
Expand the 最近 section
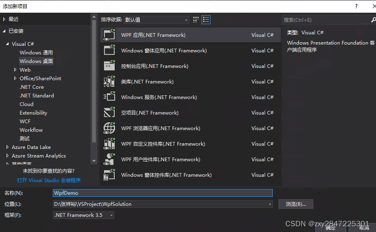[4, 19]
